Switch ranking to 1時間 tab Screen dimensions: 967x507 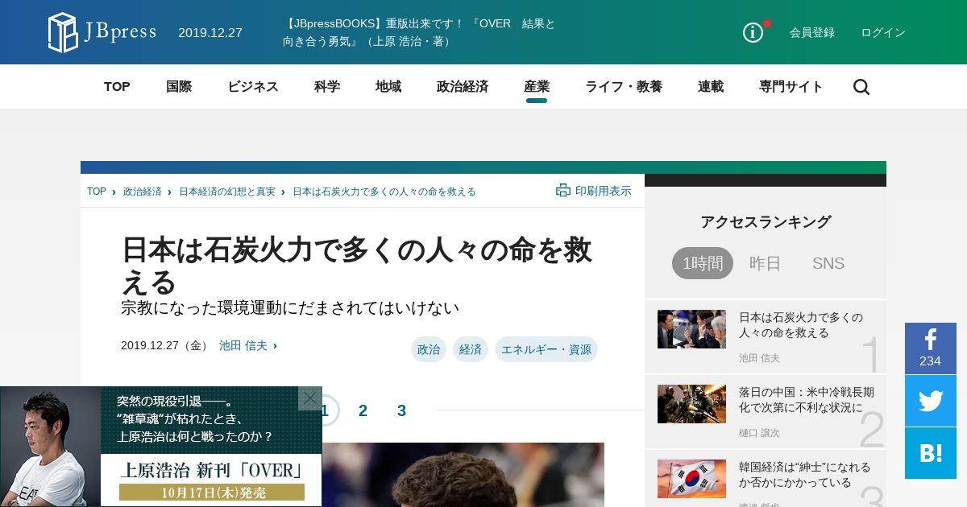coord(703,263)
